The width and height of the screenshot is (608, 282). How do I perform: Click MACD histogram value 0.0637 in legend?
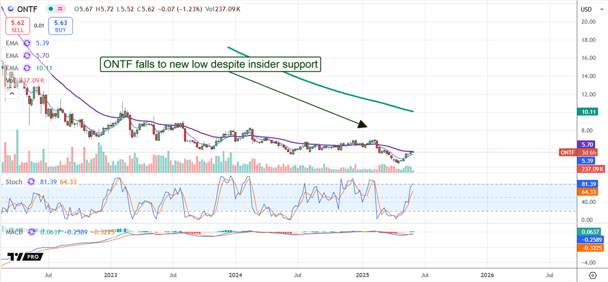click(50, 231)
